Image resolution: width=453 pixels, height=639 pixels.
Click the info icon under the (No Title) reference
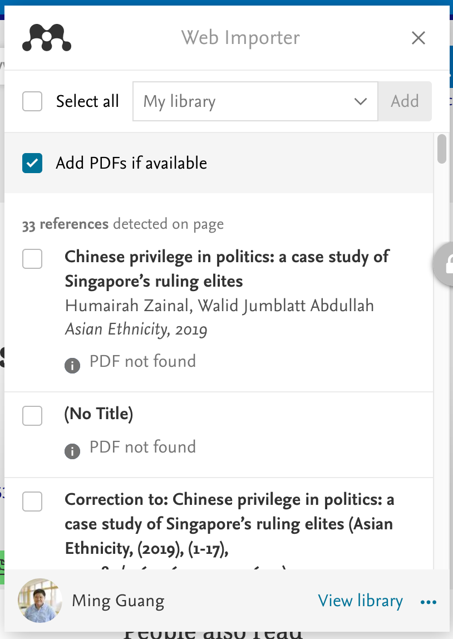pyautogui.click(x=72, y=451)
